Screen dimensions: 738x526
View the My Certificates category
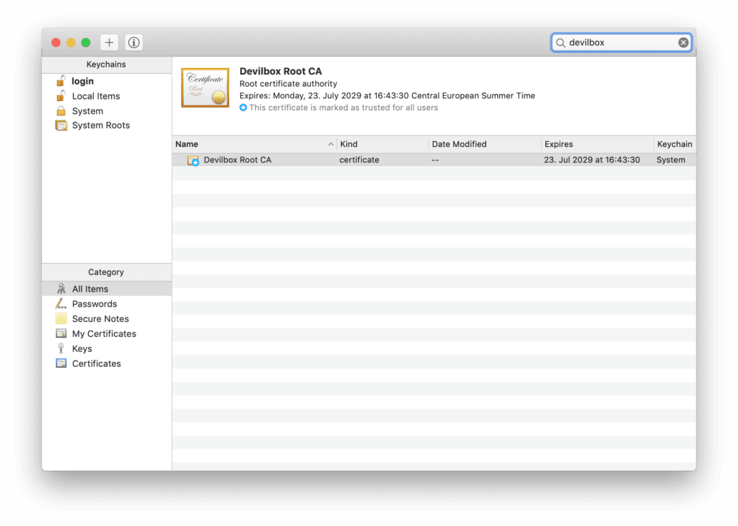click(104, 334)
